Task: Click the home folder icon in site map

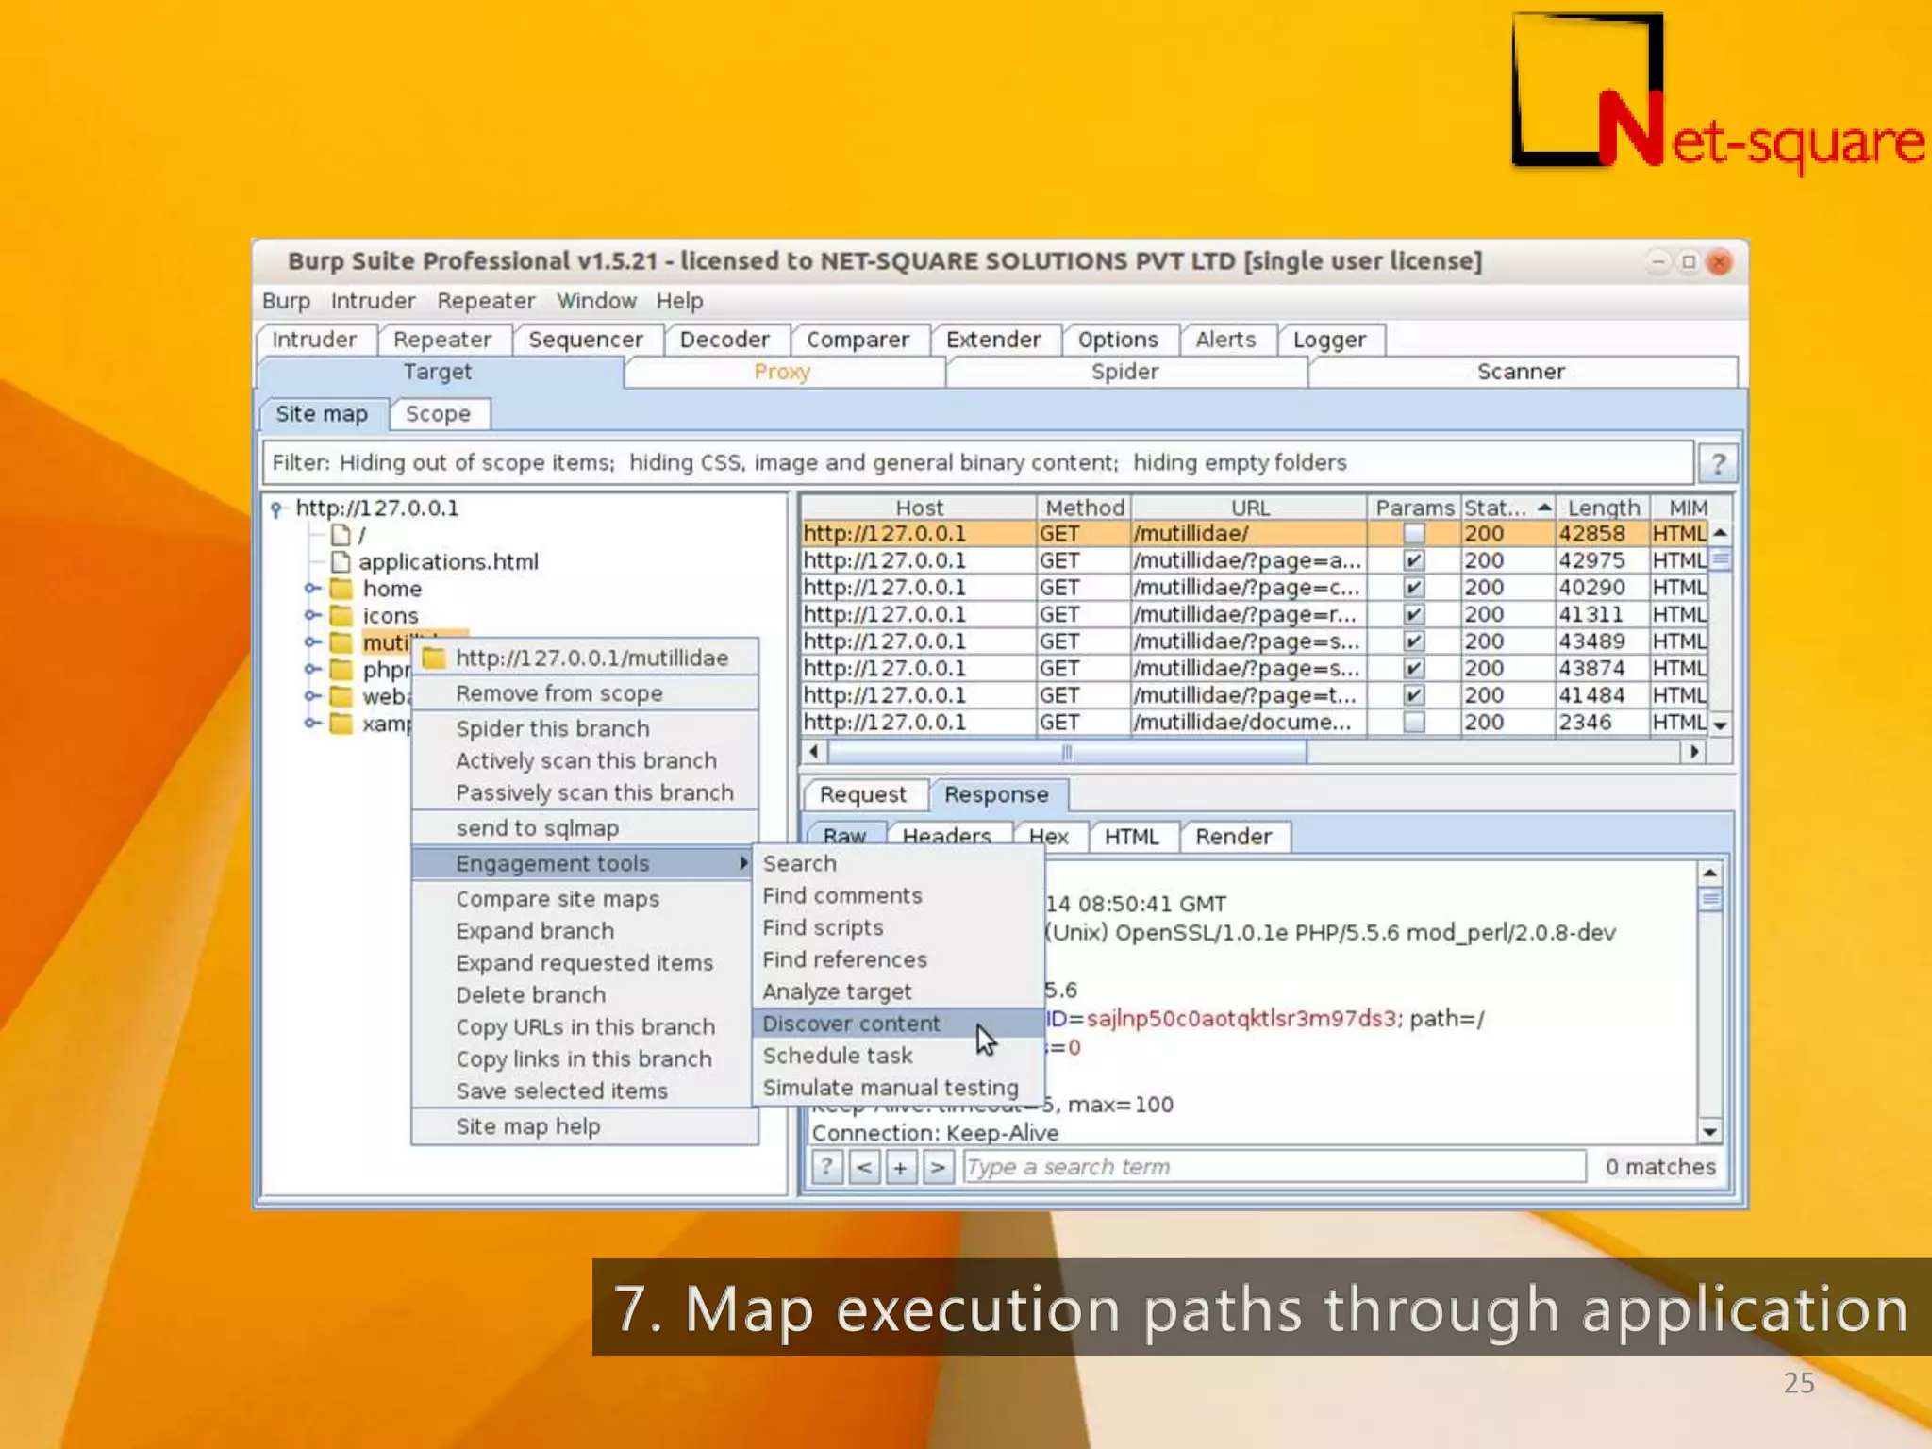Action: (x=341, y=589)
